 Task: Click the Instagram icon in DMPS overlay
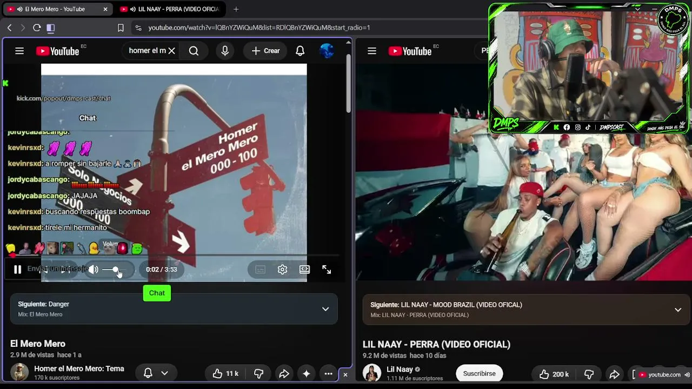(x=577, y=128)
